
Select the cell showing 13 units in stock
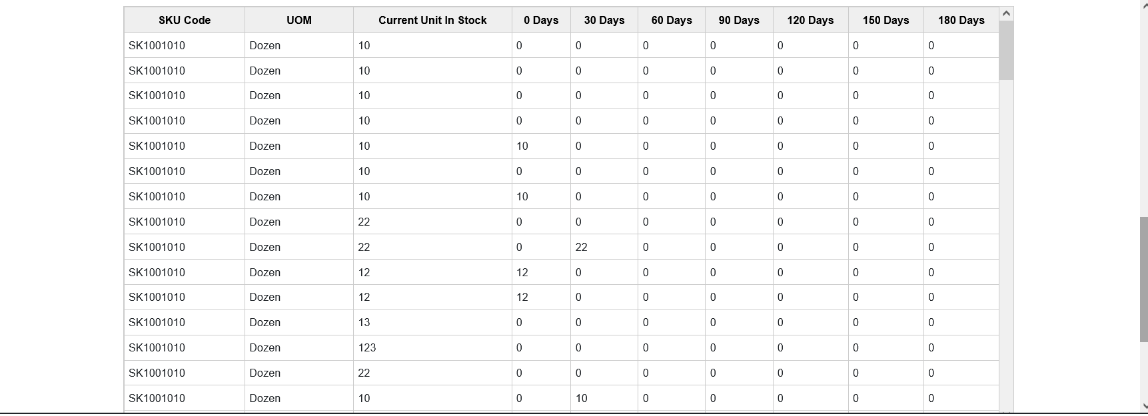pyautogui.click(x=432, y=322)
